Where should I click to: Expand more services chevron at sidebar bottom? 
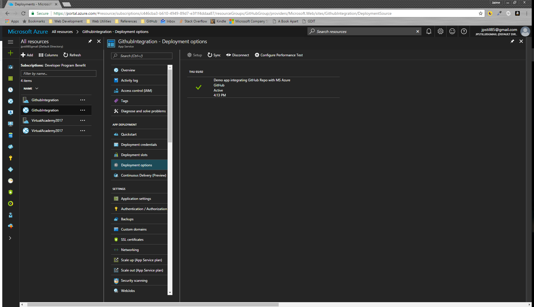point(10,238)
